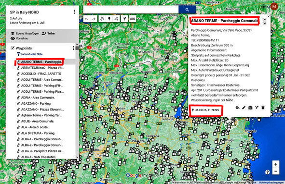Edit the Abano Terme marker with pencil
The image size is (285, 184).
[x=244, y=108]
